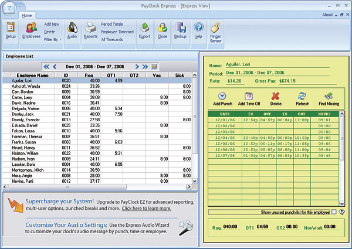352x249 pixels.
Task: Select Employee Timecard report
Action: click(x=117, y=32)
